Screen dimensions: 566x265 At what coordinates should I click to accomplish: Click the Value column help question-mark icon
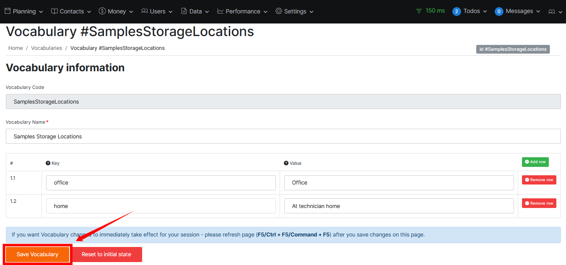click(286, 163)
